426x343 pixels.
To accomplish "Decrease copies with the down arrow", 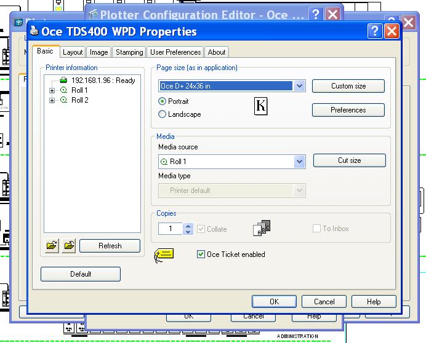I will pyautogui.click(x=188, y=232).
